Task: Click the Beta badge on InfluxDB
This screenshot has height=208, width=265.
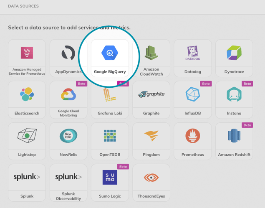Action: coord(206,84)
